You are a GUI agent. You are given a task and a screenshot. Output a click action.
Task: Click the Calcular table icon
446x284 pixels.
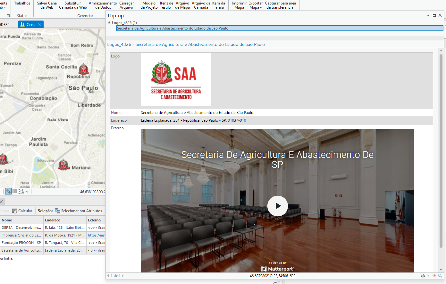click(14, 211)
